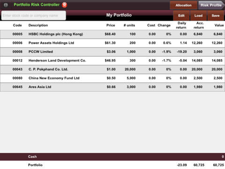This screenshot has width=225, height=169.
Task: Click the -1.9% change value
Action: 166,52
